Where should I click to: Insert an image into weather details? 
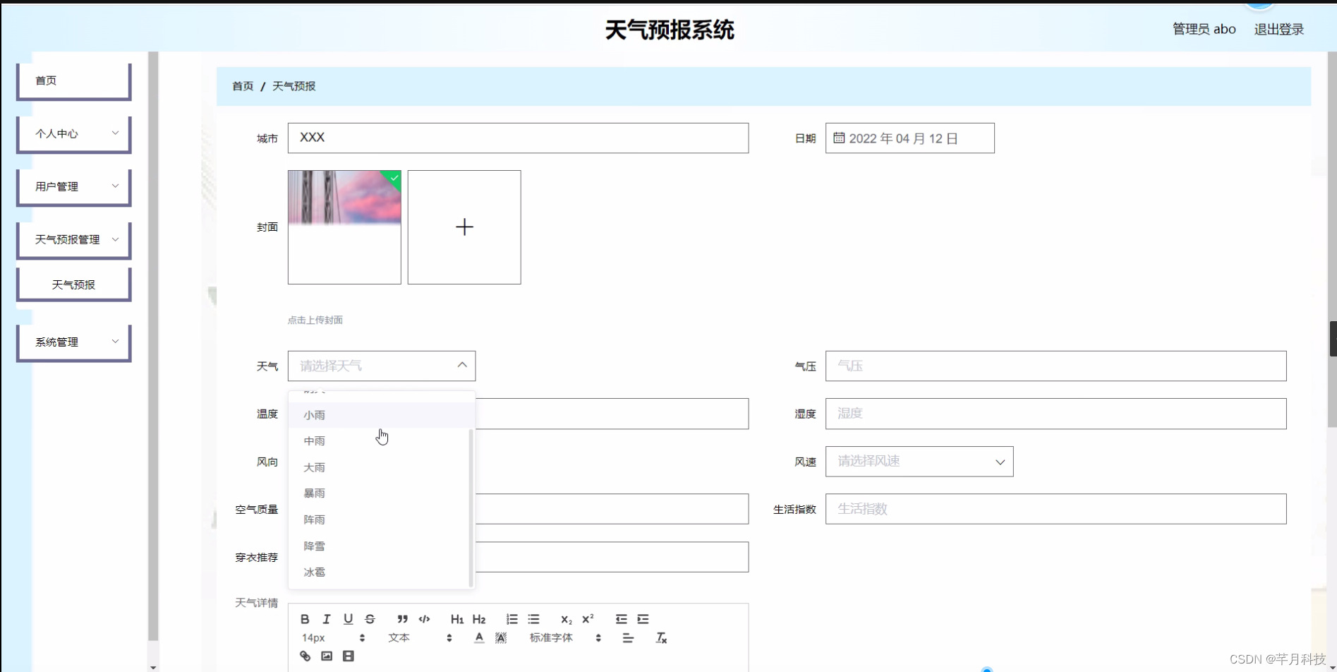tap(327, 656)
